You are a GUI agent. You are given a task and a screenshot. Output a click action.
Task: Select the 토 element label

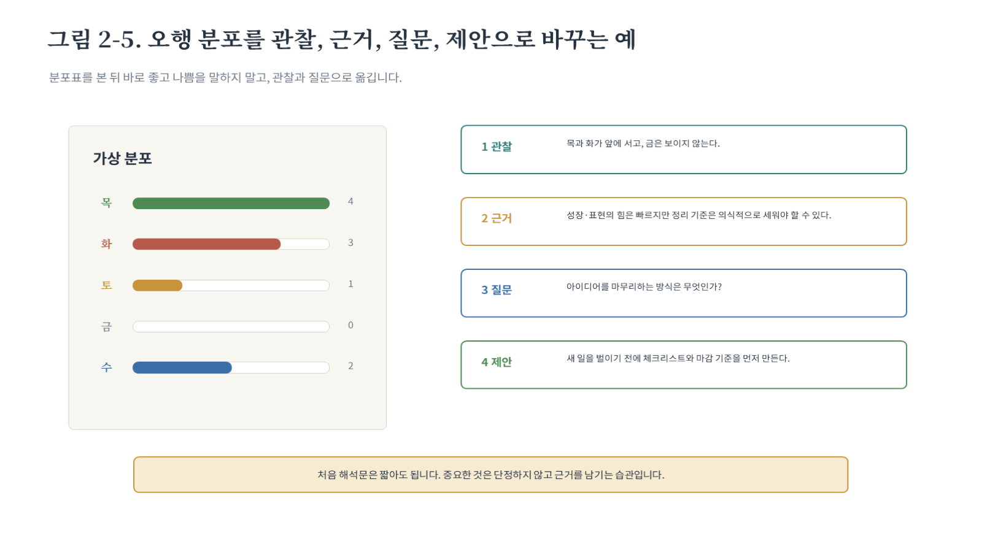pyautogui.click(x=107, y=285)
